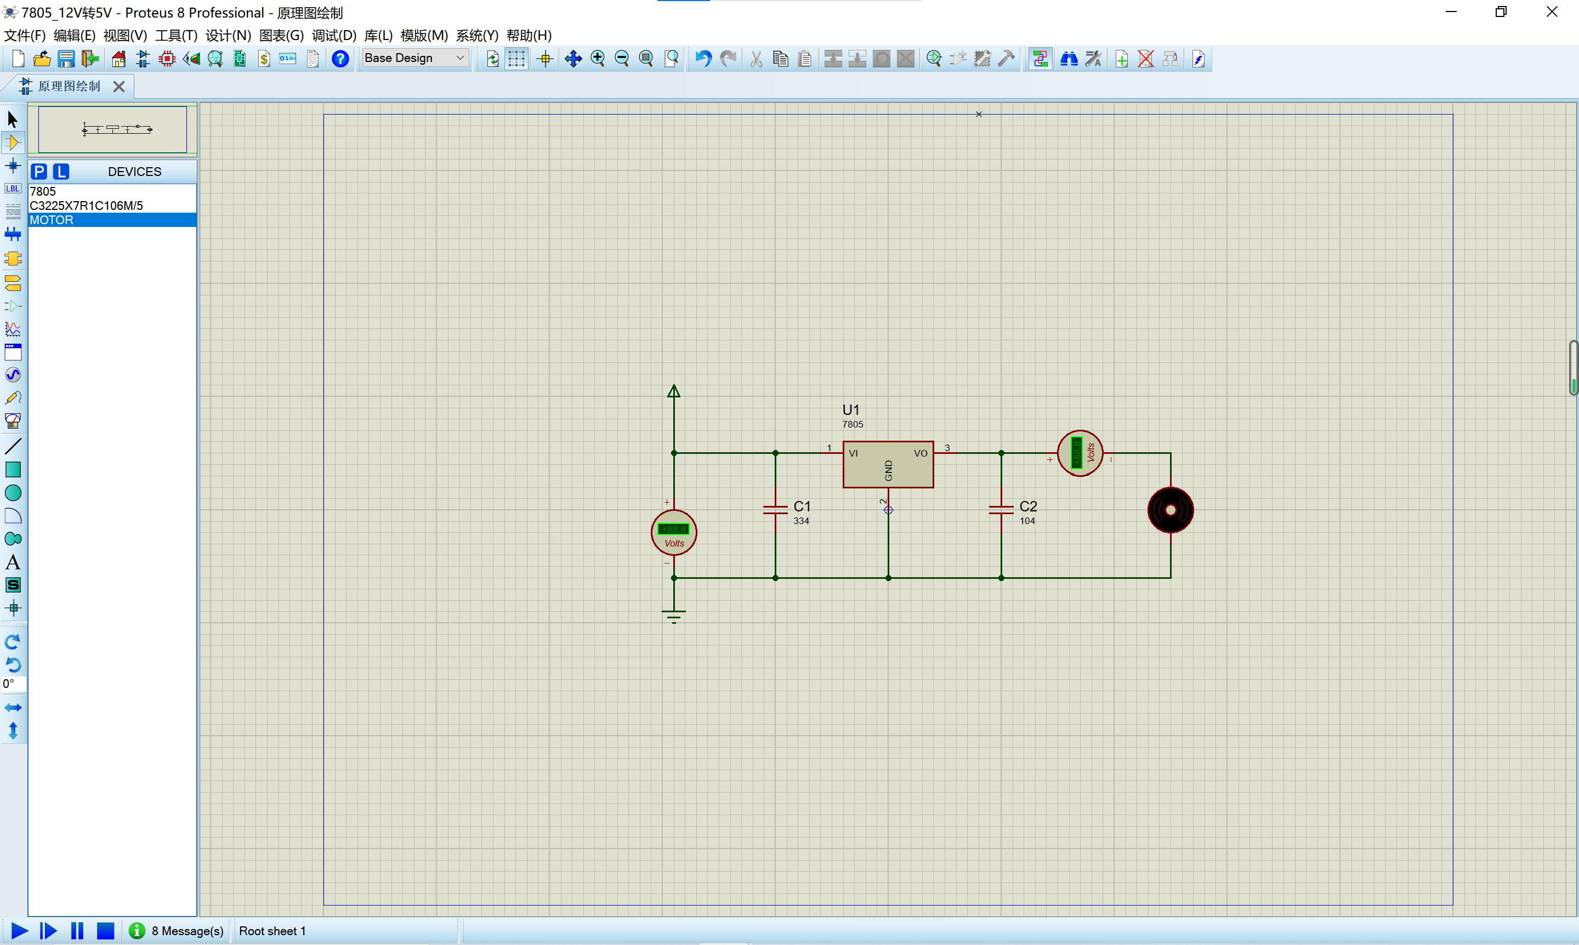
Task: Click the Root sheet 1 status label
Action: [x=272, y=931]
